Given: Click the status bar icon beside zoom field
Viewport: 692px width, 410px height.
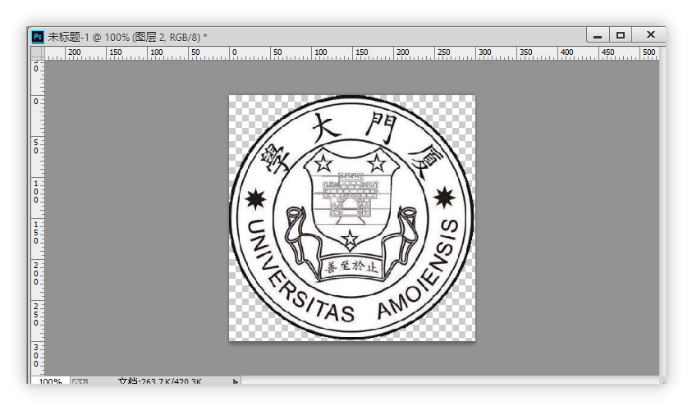Looking at the screenshot, I should 80,382.
